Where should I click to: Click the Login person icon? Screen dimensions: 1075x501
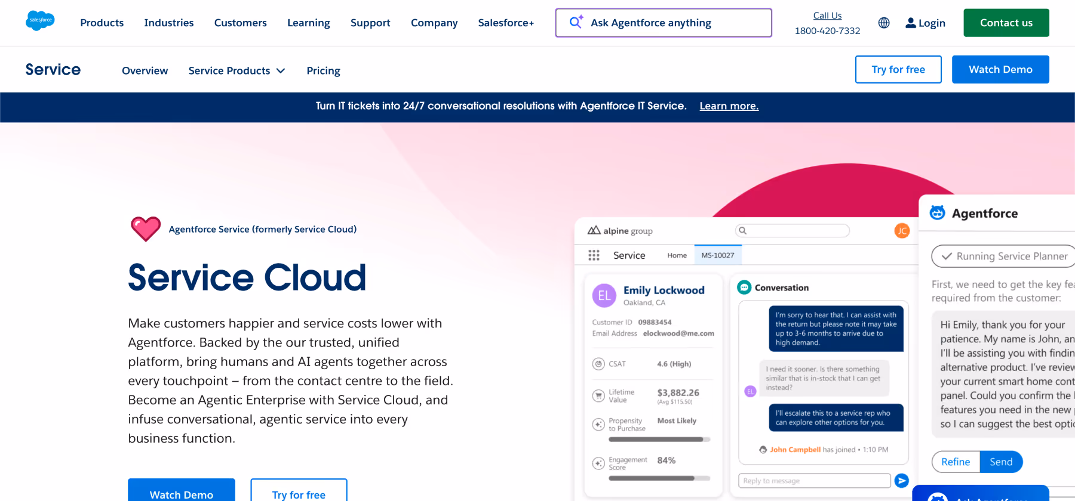click(910, 23)
